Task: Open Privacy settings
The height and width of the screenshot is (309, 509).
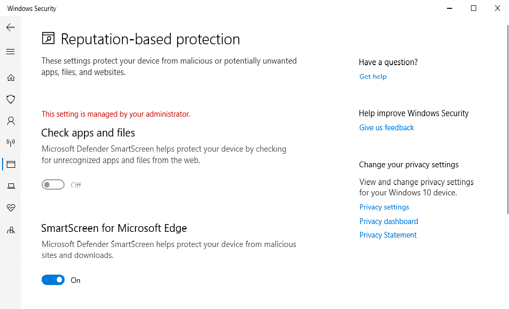Action: pos(384,207)
